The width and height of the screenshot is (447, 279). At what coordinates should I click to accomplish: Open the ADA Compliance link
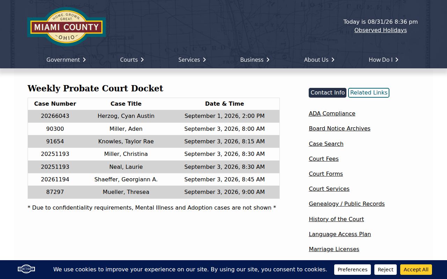click(332, 113)
